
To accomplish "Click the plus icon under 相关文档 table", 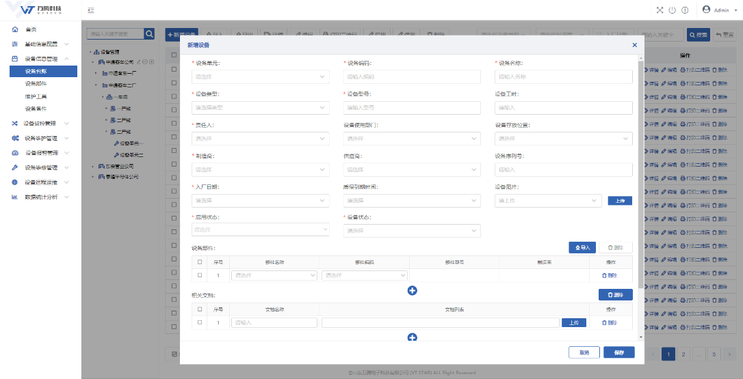I will [413, 337].
